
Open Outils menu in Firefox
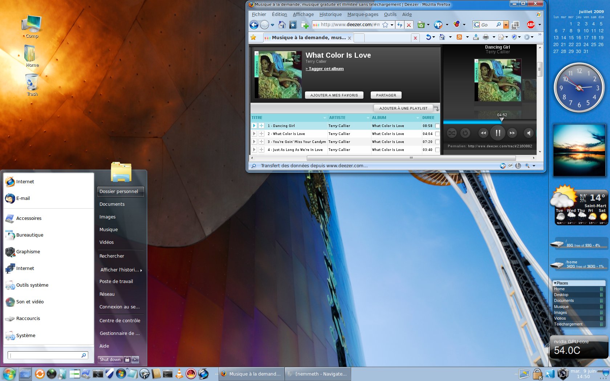(x=390, y=15)
